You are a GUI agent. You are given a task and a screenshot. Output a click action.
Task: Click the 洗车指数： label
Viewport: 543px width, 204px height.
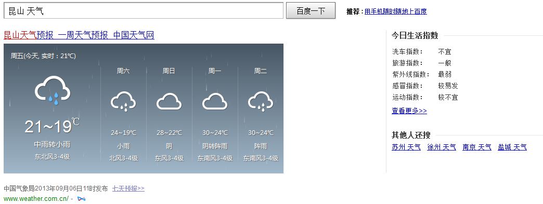(408, 52)
